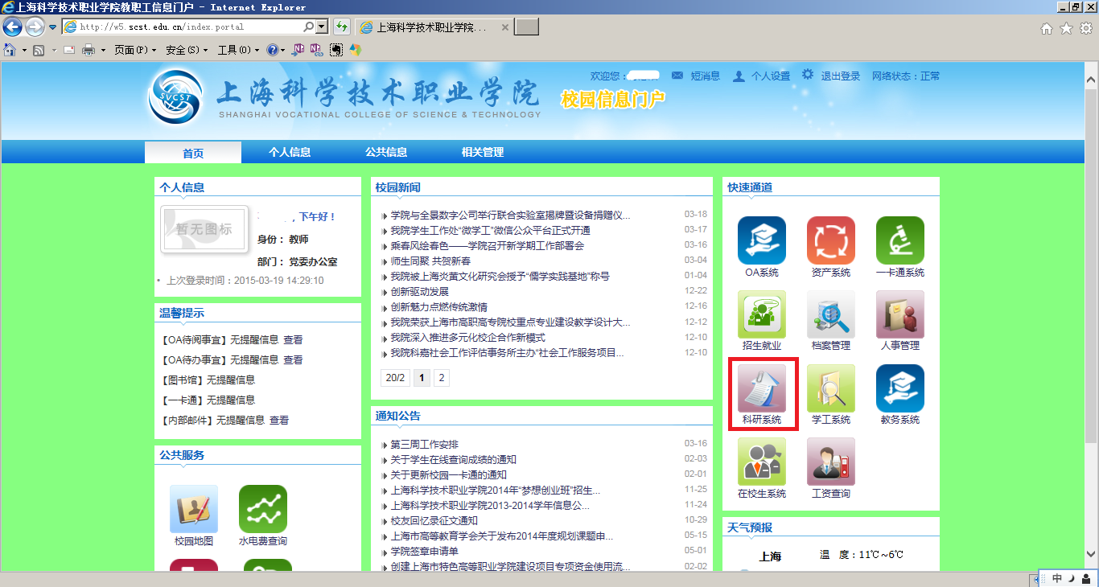Open the 工具(O) toolbar dropdown

(238, 50)
